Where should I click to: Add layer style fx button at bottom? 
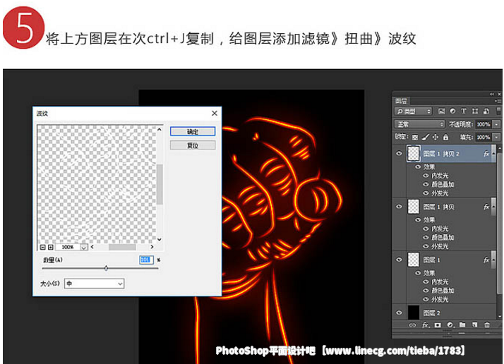[x=425, y=325]
